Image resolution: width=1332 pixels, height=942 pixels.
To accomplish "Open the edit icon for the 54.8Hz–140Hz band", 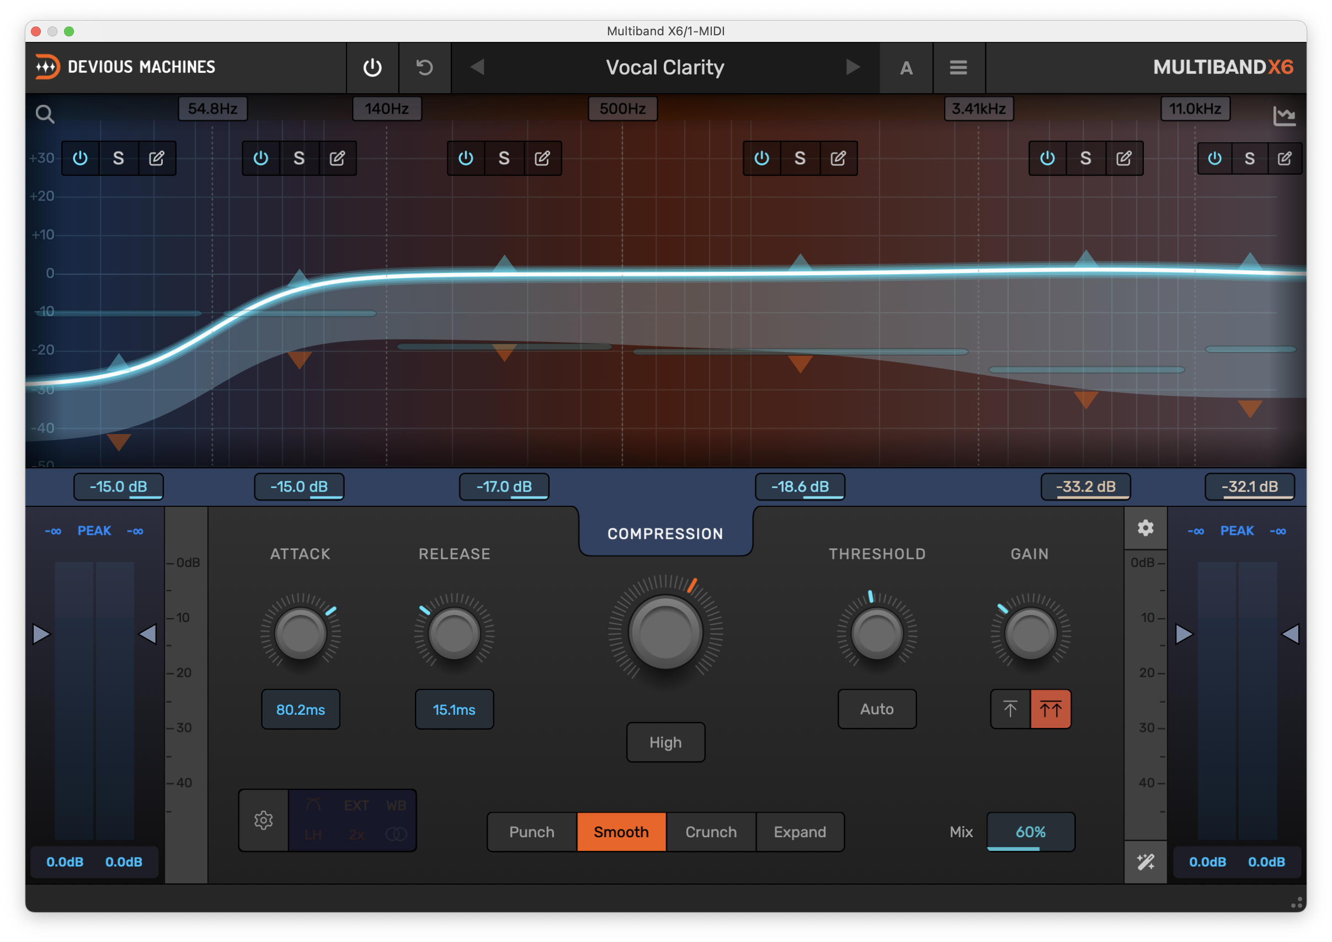I will pos(337,158).
